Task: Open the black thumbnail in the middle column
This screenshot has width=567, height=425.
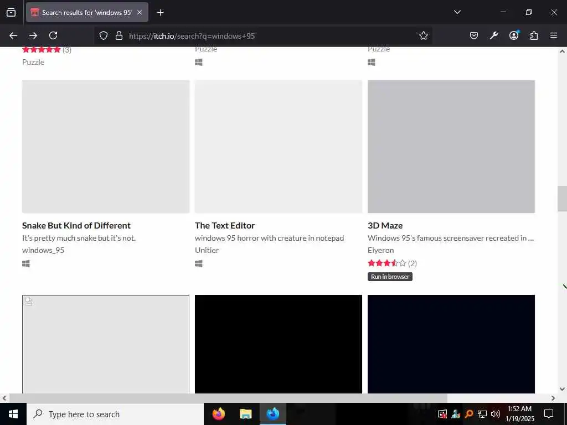Action: pos(279,344)
